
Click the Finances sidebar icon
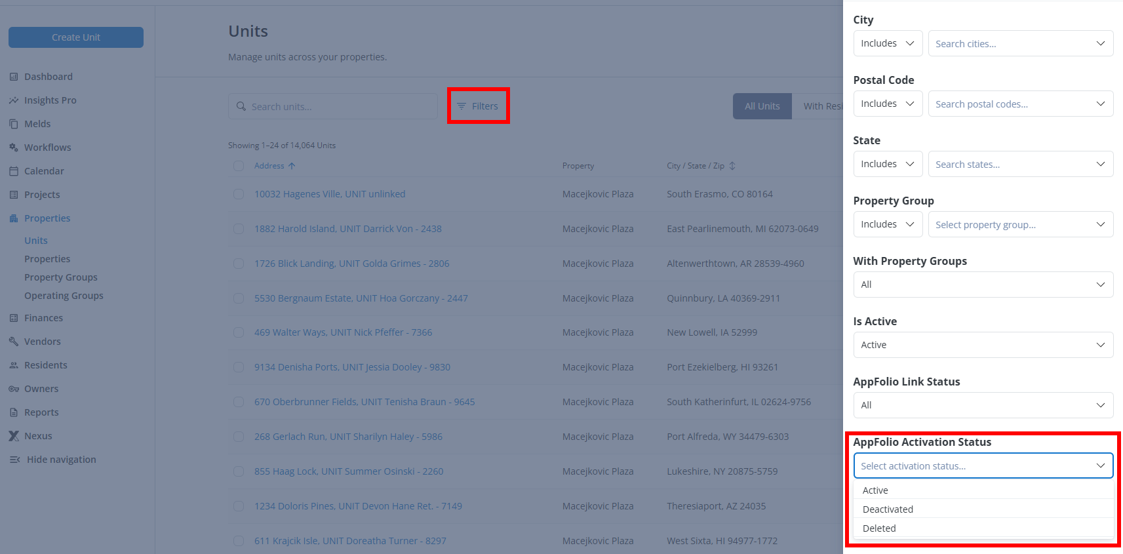pyautogui.click(x=14, y=318)
